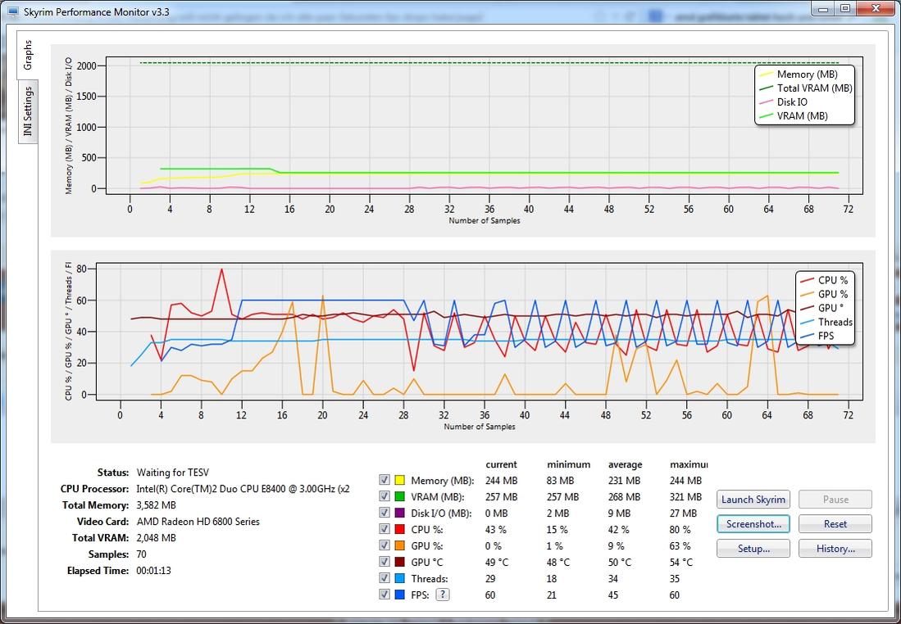Open the Setup... dialog
Screen dimensions: 901x624
point(753,549)
